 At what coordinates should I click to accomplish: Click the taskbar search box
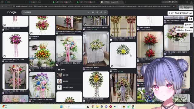click(x=75, y=107)
